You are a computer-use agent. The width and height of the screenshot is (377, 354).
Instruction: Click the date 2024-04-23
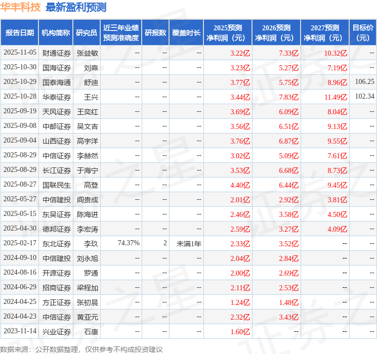click(x=20, y=316)
